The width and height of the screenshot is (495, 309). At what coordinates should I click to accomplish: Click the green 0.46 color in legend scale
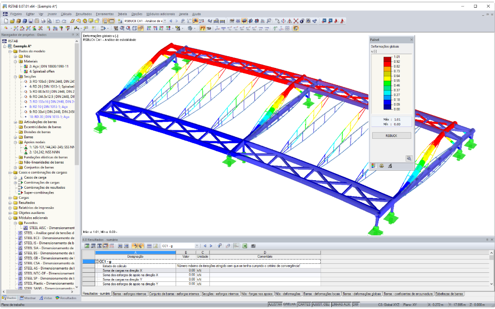[387, 83]
